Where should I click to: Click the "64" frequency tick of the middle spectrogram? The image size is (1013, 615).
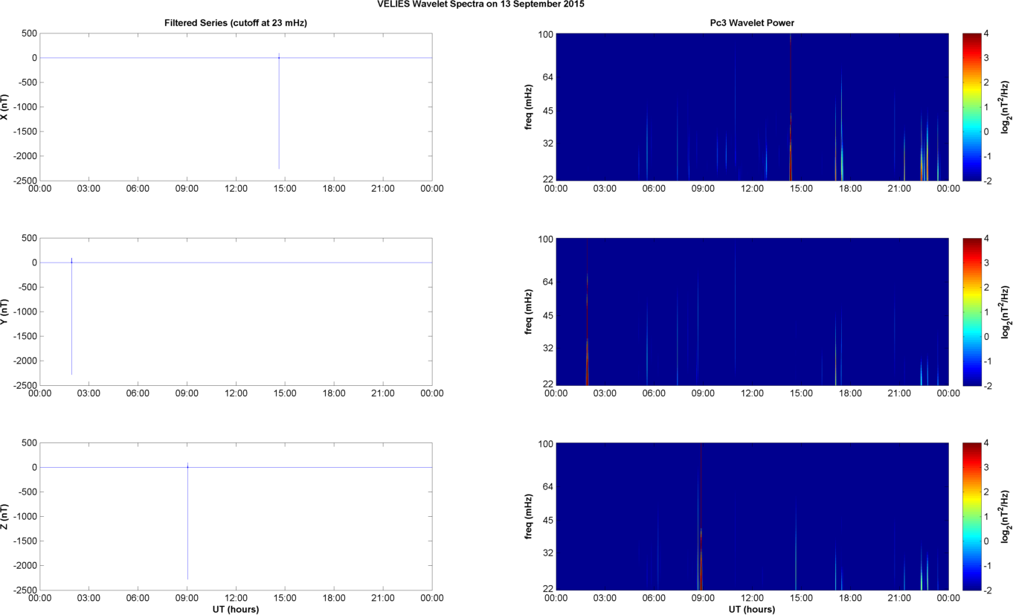click(x=547, y=282)
